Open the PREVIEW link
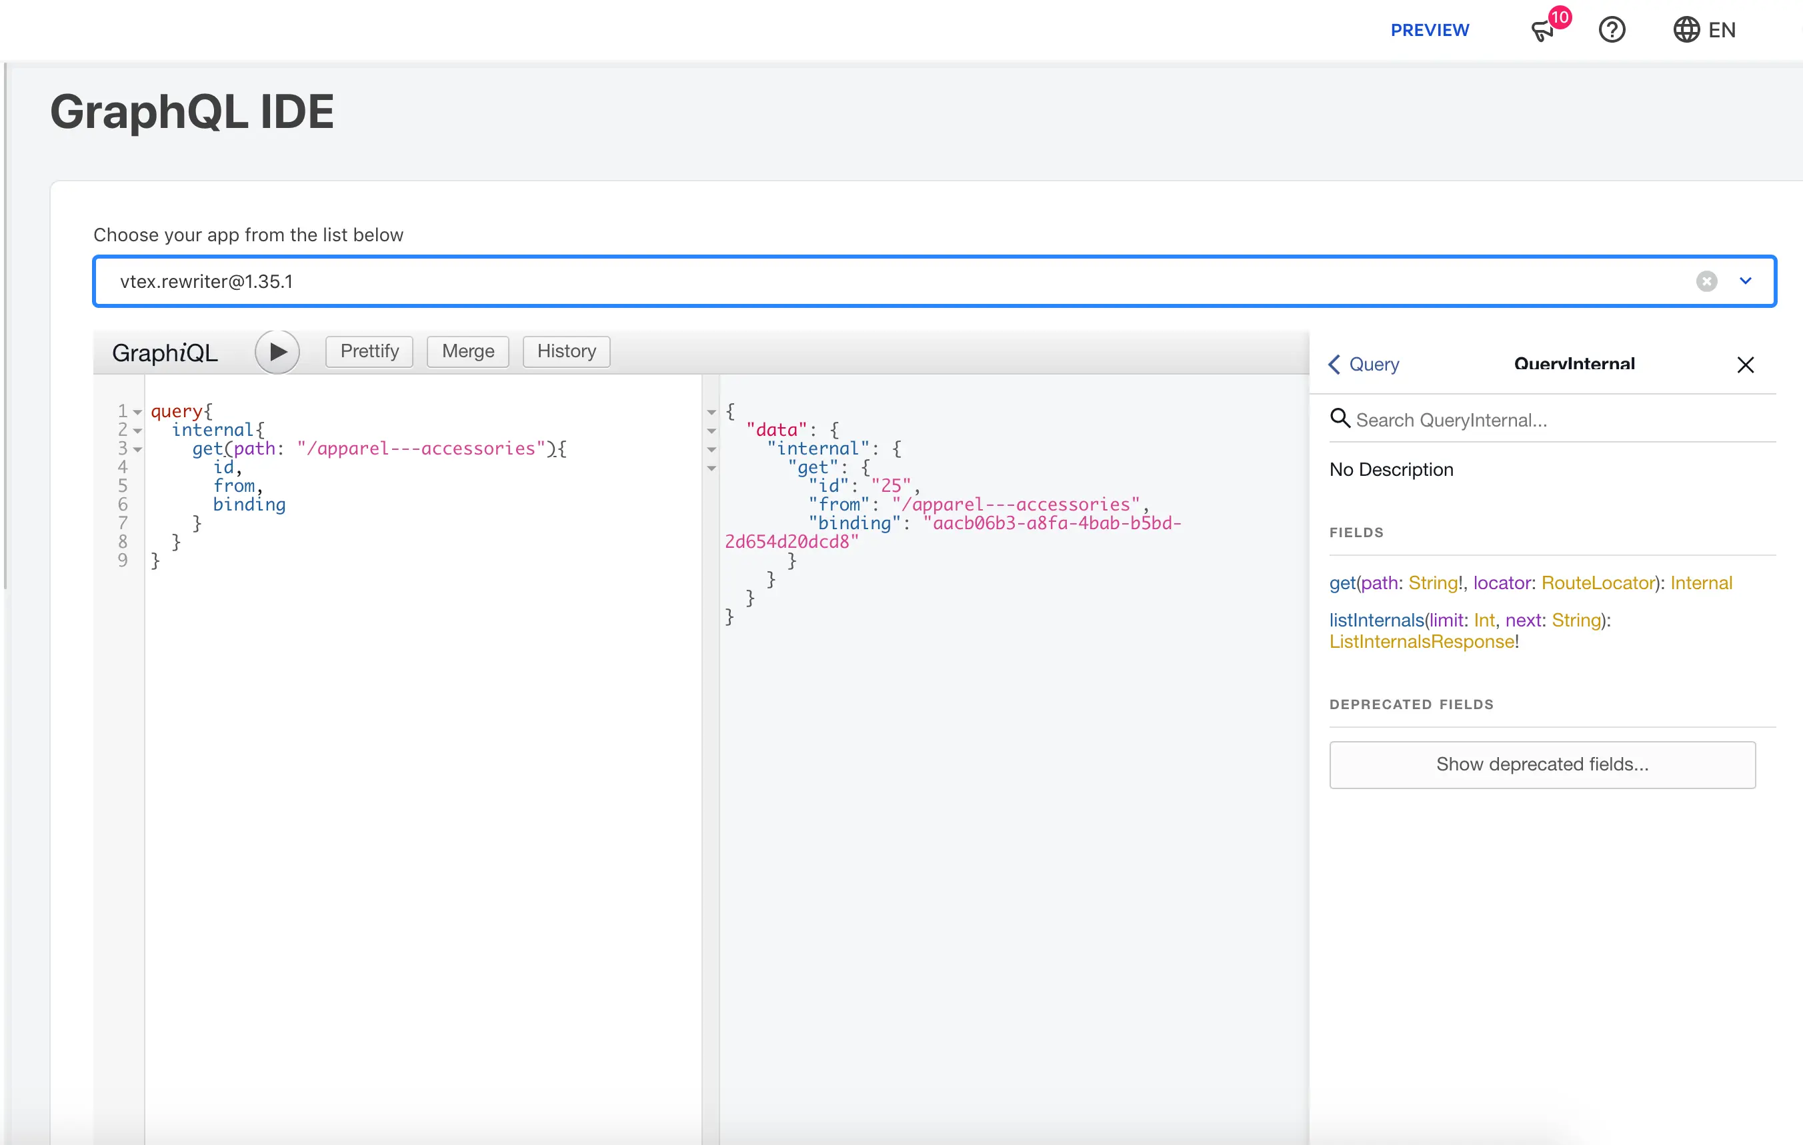The width and height of the screenshot is (1803, 1145). 1430,31
